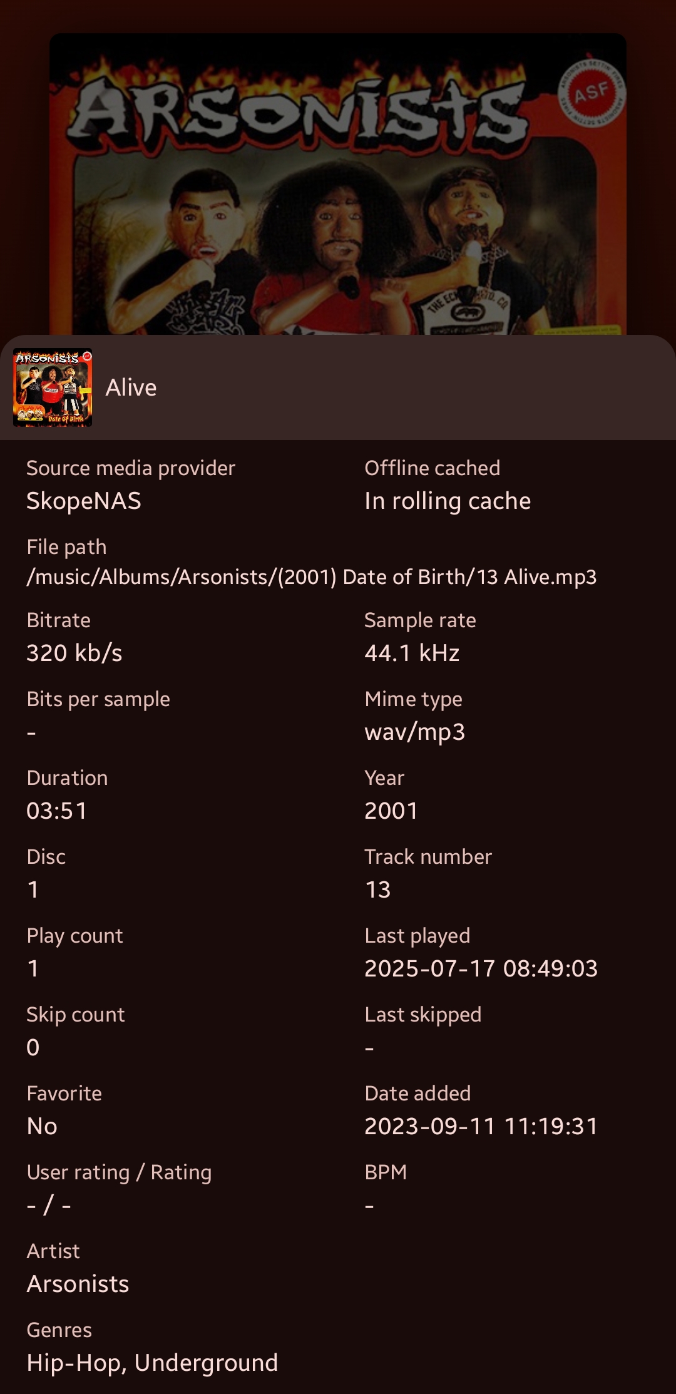The width and height of the screenshot is (676, 1394).
Task: Open the Hip-Hop, Underground genres link
Action: [152, 1363]
